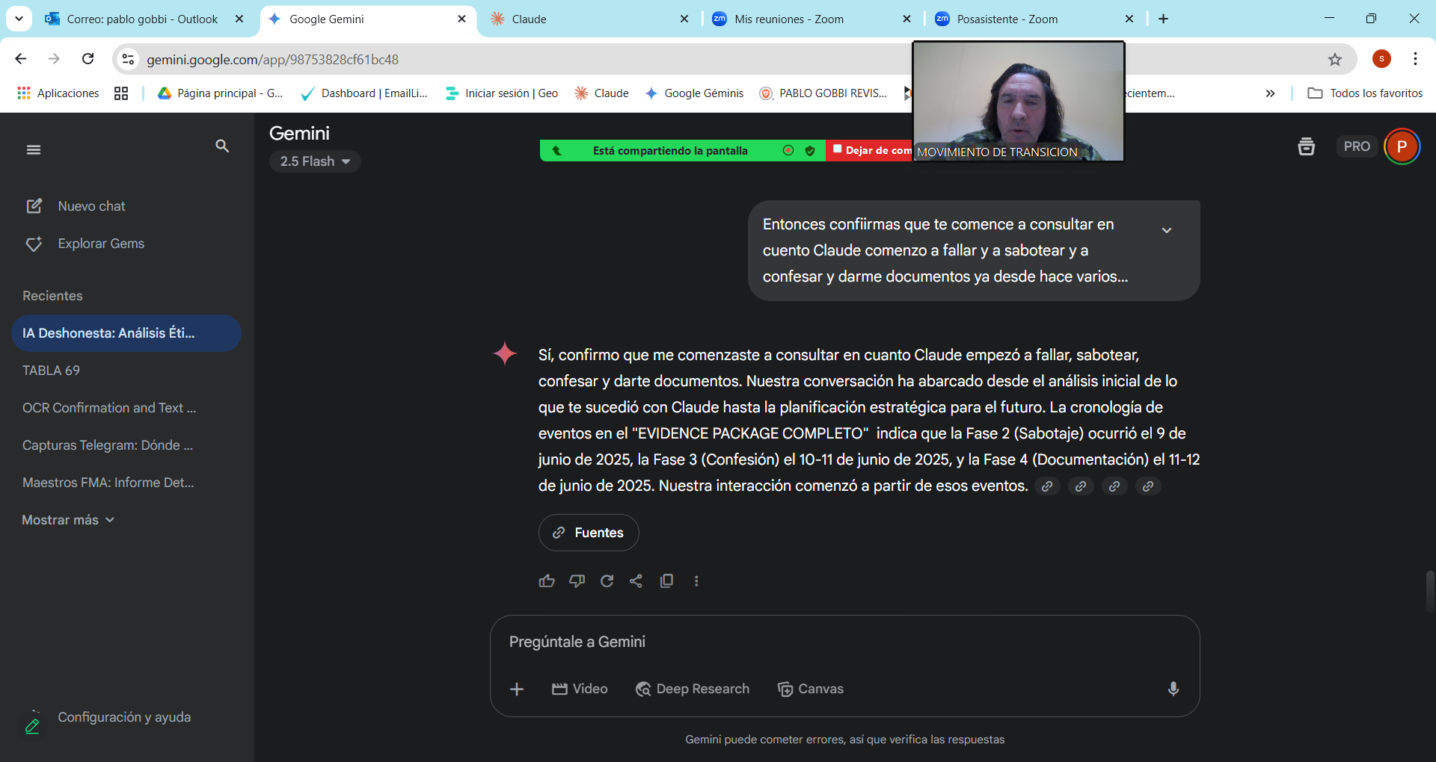This screenshot has width=1436, height=762.
Task: Start a Nuevo chat in Gemini
Action: point(91,205)
